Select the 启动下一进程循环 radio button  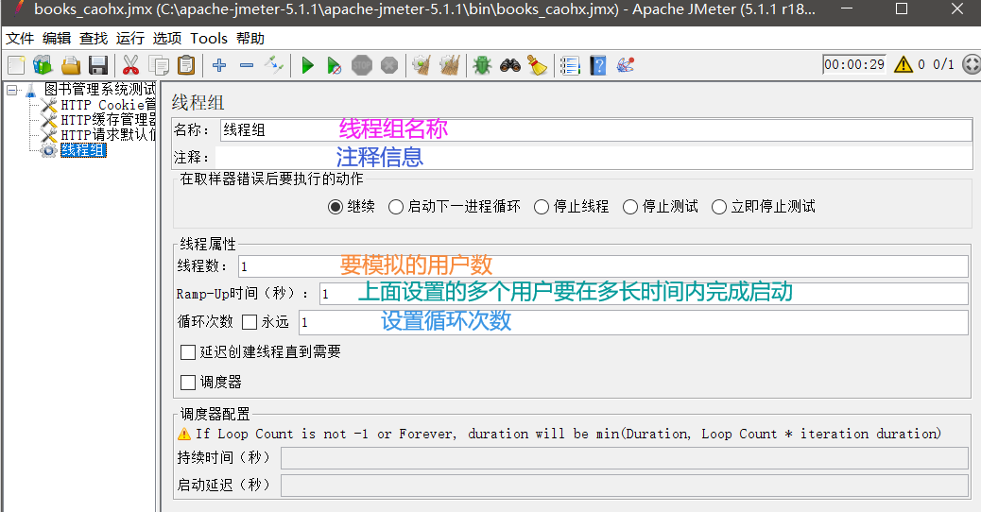click(395, 207)
